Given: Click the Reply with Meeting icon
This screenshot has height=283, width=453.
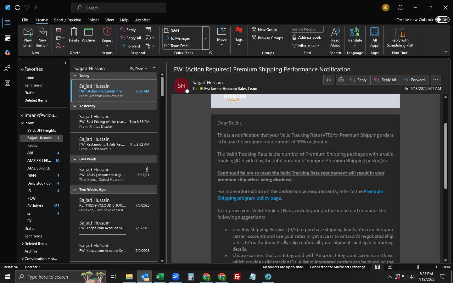Looking at the screenshot, I should [148, 30].
